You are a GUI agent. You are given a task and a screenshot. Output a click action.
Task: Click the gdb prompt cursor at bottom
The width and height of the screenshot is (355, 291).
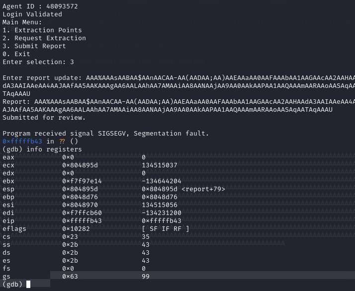(28, 284)
